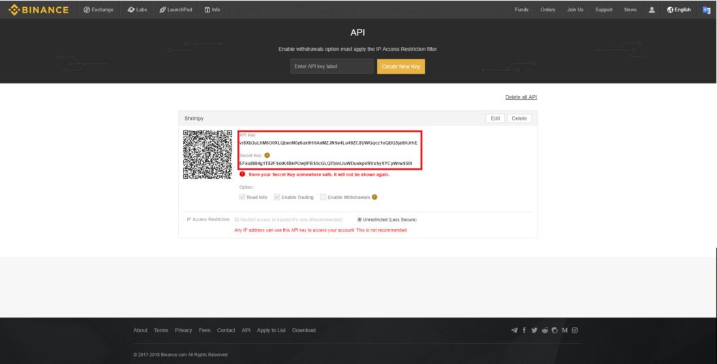Open the Labs menu item
The width and height of the screenshot is (717, 364).
point(137,10)
